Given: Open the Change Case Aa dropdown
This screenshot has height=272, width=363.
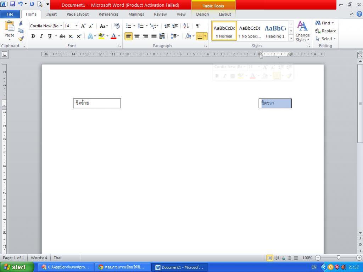Looking at the screenshot, I should 104,26.
